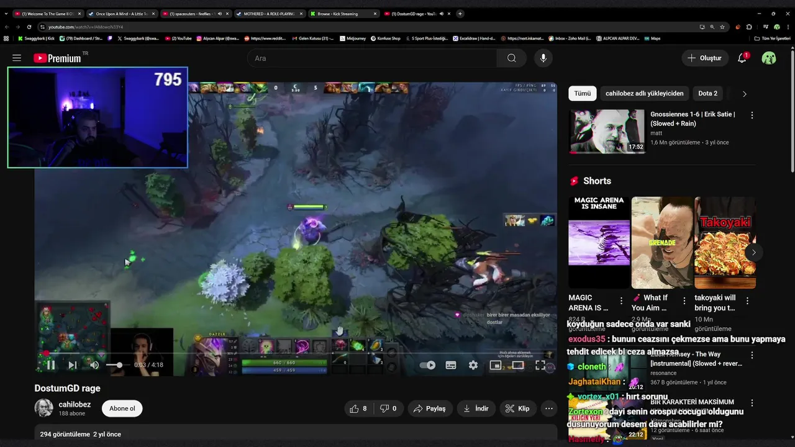Switch to Browse Kick Streaming tab
795x447 pixels.
click(343, 14)
